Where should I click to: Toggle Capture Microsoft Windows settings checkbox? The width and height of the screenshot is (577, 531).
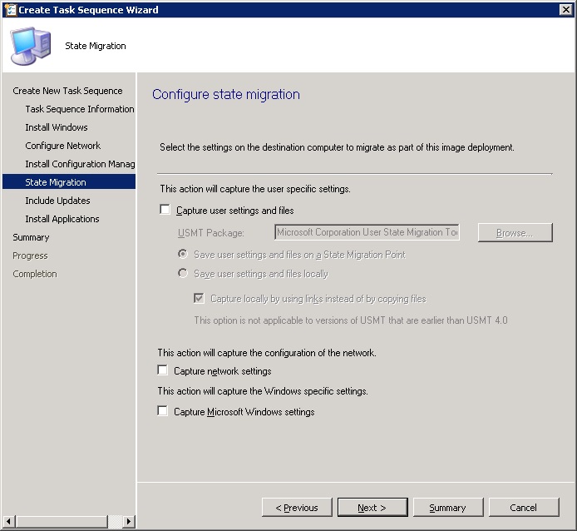pos(163,411)
